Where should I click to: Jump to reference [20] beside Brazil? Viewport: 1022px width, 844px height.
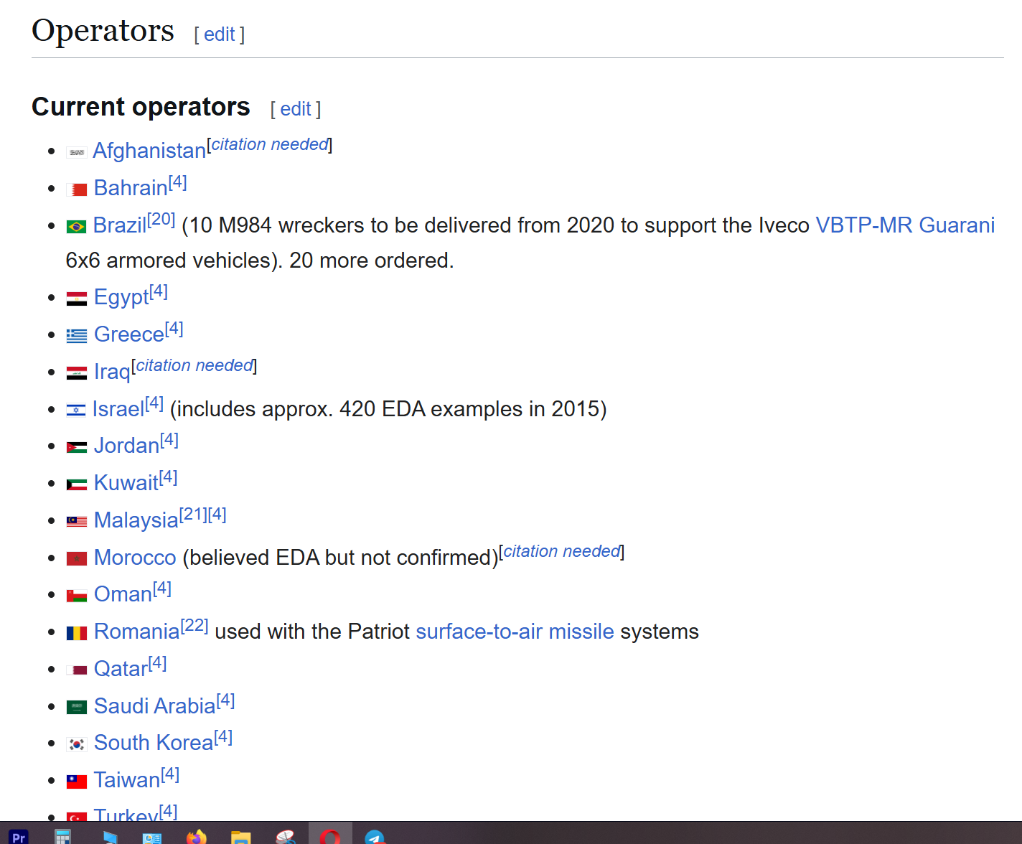[x=161, y=220]
